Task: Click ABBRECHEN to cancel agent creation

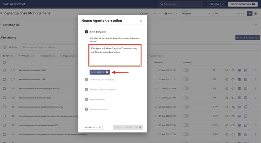Action: tap(93, 127)
